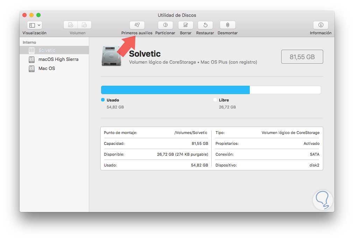Click the Capacidad 81,55 GB table value
Viewport: 354px width, 240px height.
[x=200, y=143]
